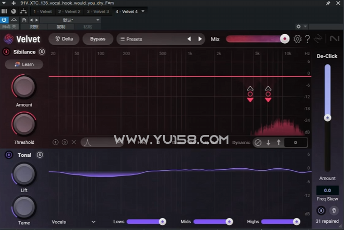Open the preset file page icon
Viewport: 344px width, 230px height.
[x=24, y=20]
